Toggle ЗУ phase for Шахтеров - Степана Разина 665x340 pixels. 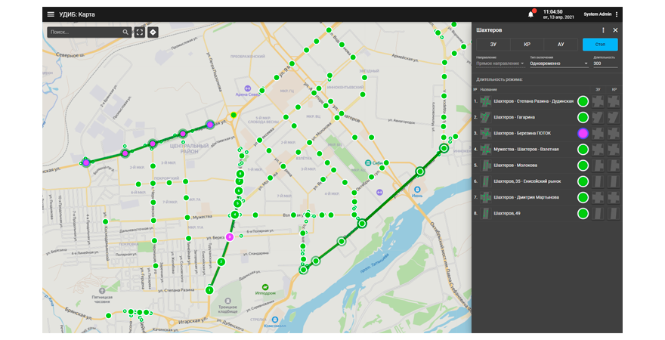tap(597, 101)
